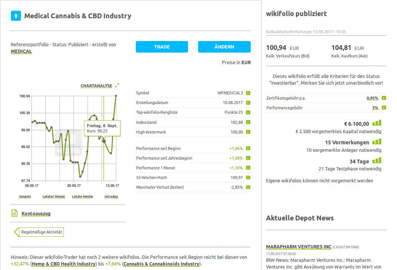Viewport: 397px width, 270px height.
Task: Show info for 52-Wochen-Hoch row
Action: coord(248,178)
